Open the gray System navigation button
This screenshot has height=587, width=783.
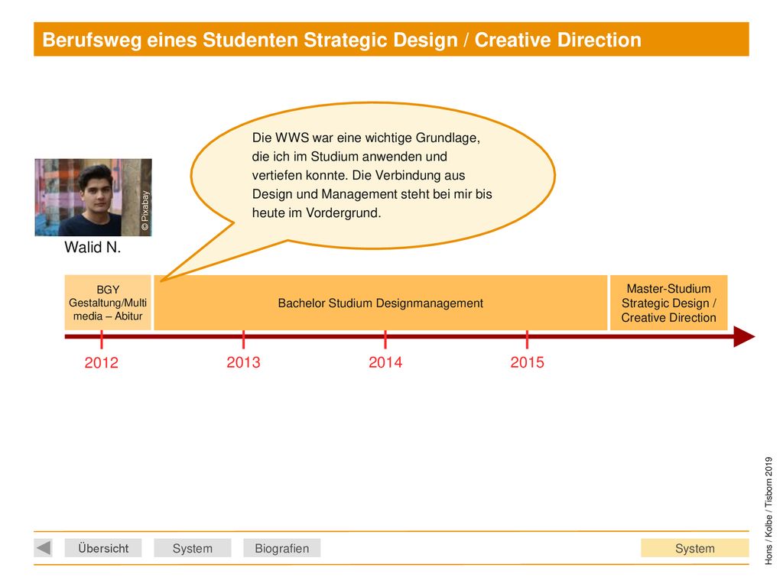coord(192,548)
